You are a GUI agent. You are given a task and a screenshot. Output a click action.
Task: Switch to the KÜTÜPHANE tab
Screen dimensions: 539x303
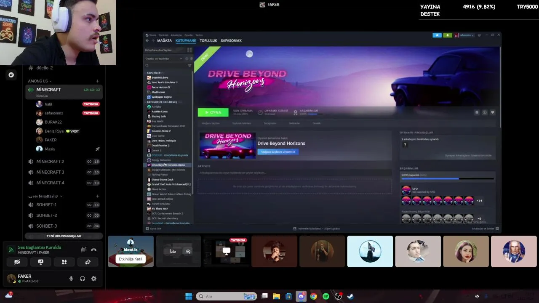point(186,41)
